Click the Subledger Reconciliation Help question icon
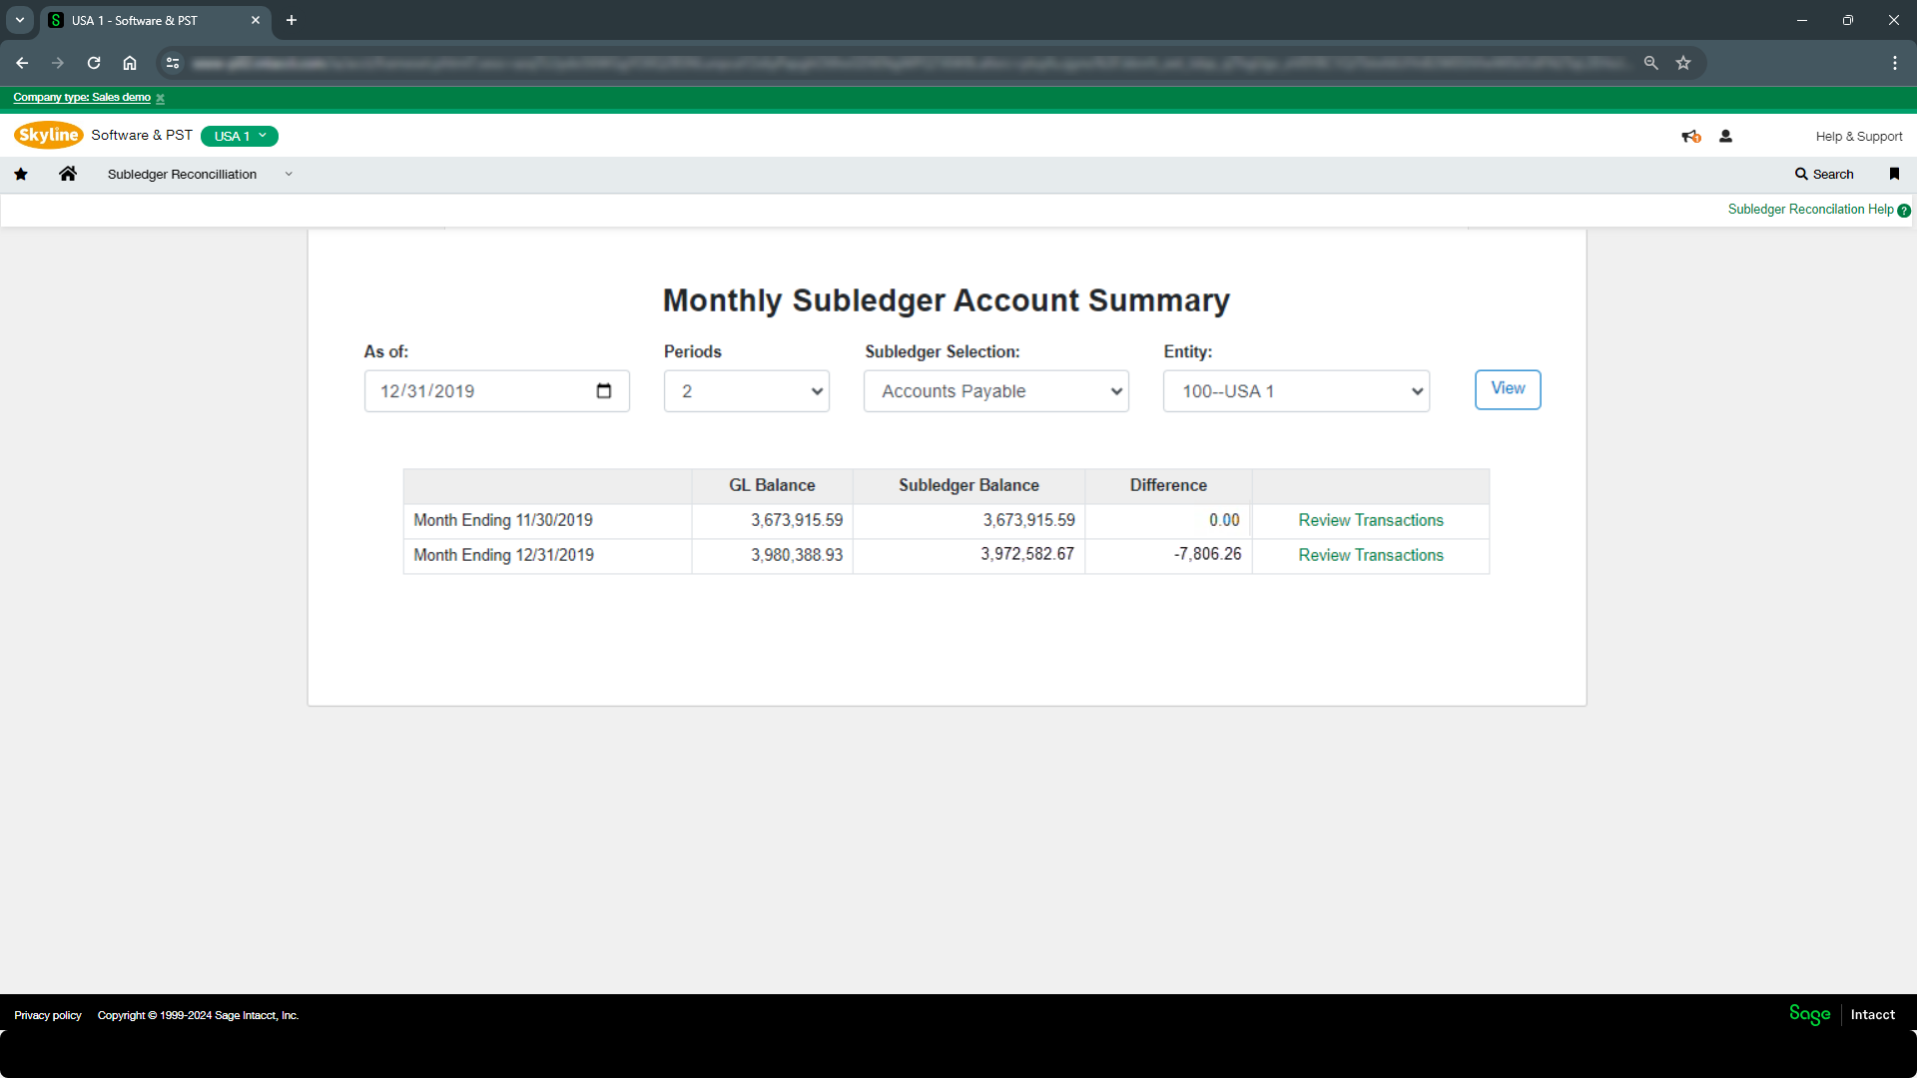 [1904, 211]
